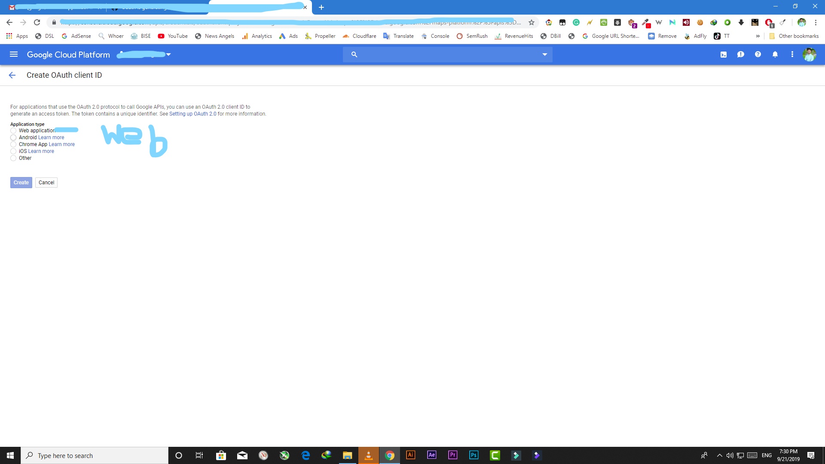Open the Google Cloud navigation hamburger menu
The height and width of the screenshot is (464, 825).
click(14, 54)
